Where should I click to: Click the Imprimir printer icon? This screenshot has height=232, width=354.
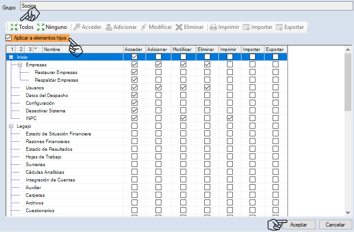(x=213, y=27)
